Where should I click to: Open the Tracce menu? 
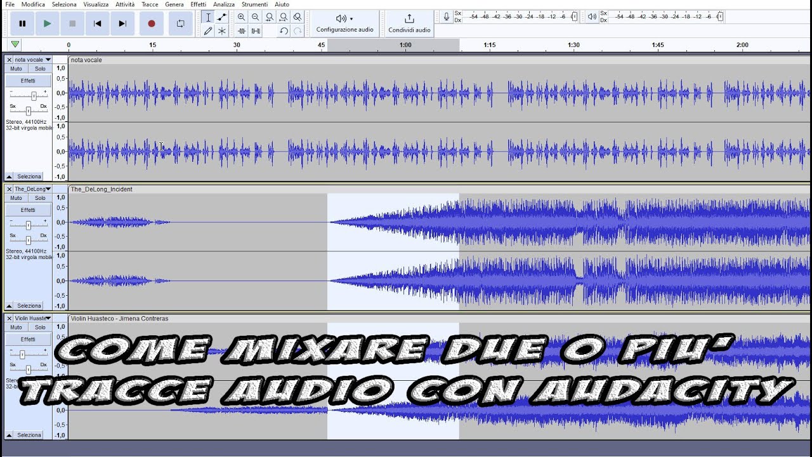pos(150,4)
